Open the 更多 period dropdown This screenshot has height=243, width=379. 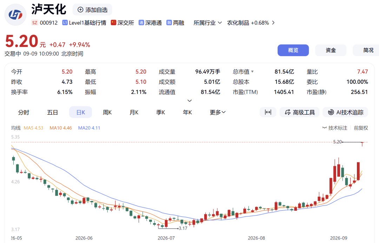pos(218,112)
